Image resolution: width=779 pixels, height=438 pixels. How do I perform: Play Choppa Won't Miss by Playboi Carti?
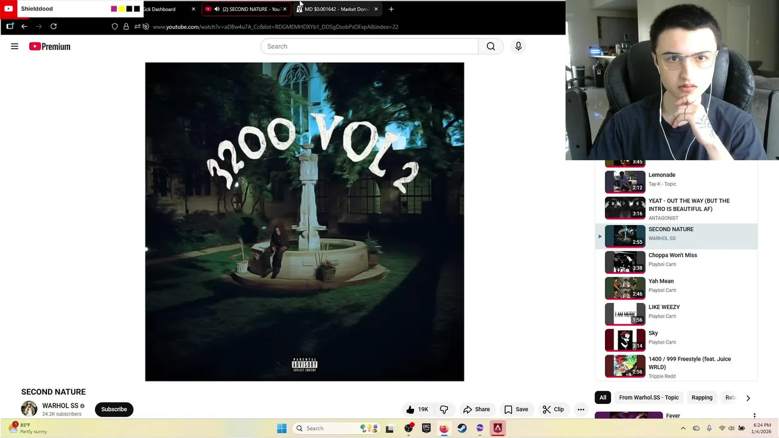coord(677,262)
